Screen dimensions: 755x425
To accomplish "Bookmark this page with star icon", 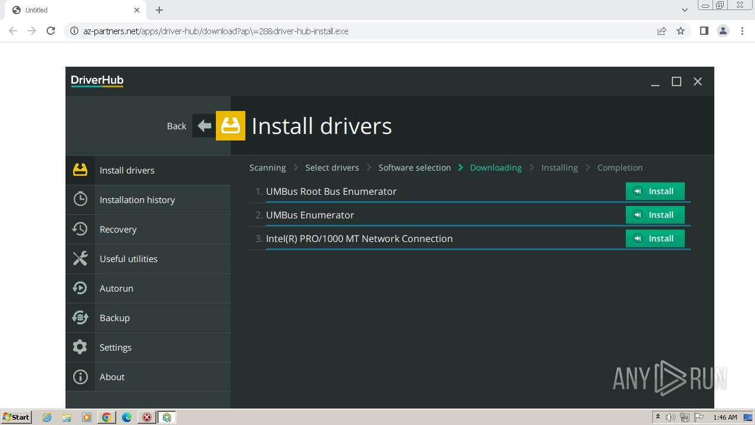I will (x=681, y=31).
